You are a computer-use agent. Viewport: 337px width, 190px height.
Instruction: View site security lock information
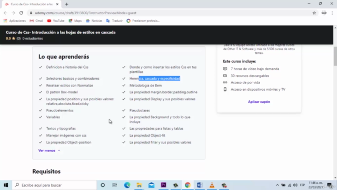[31, 13]
